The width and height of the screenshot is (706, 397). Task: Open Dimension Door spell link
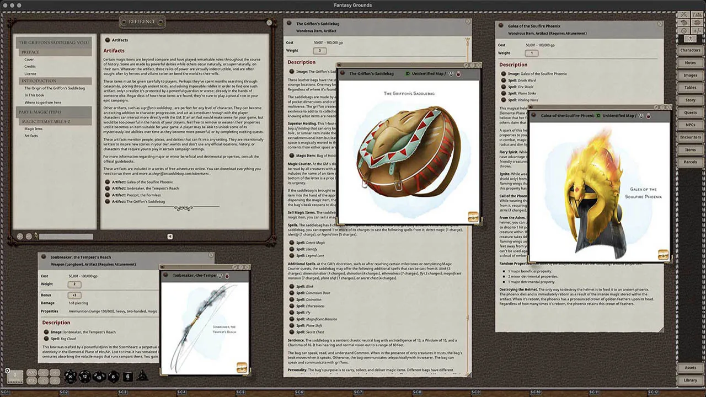(x=292, y=293)
